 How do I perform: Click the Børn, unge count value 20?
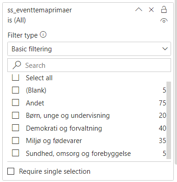click(162, 116)
